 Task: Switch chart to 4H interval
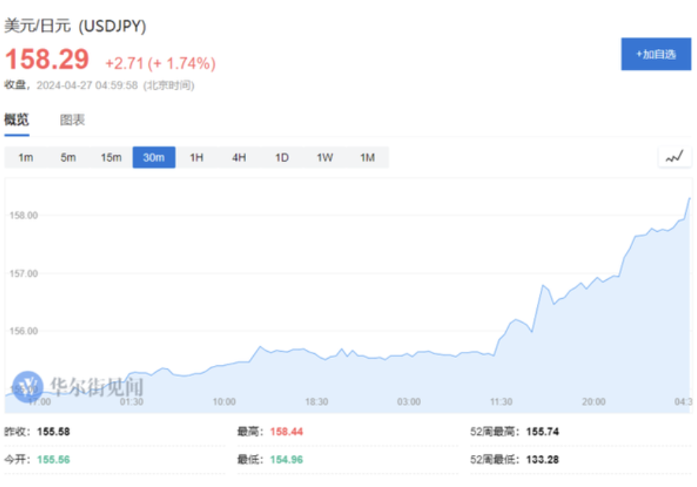[x=239, y=157]
